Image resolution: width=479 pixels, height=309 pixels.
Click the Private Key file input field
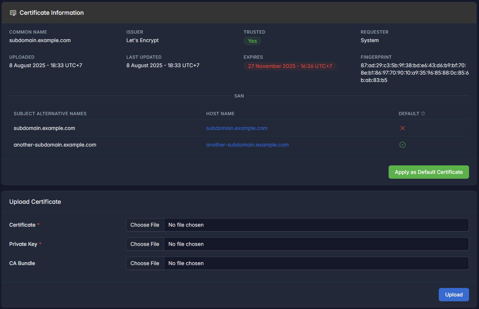coord(297,244)
